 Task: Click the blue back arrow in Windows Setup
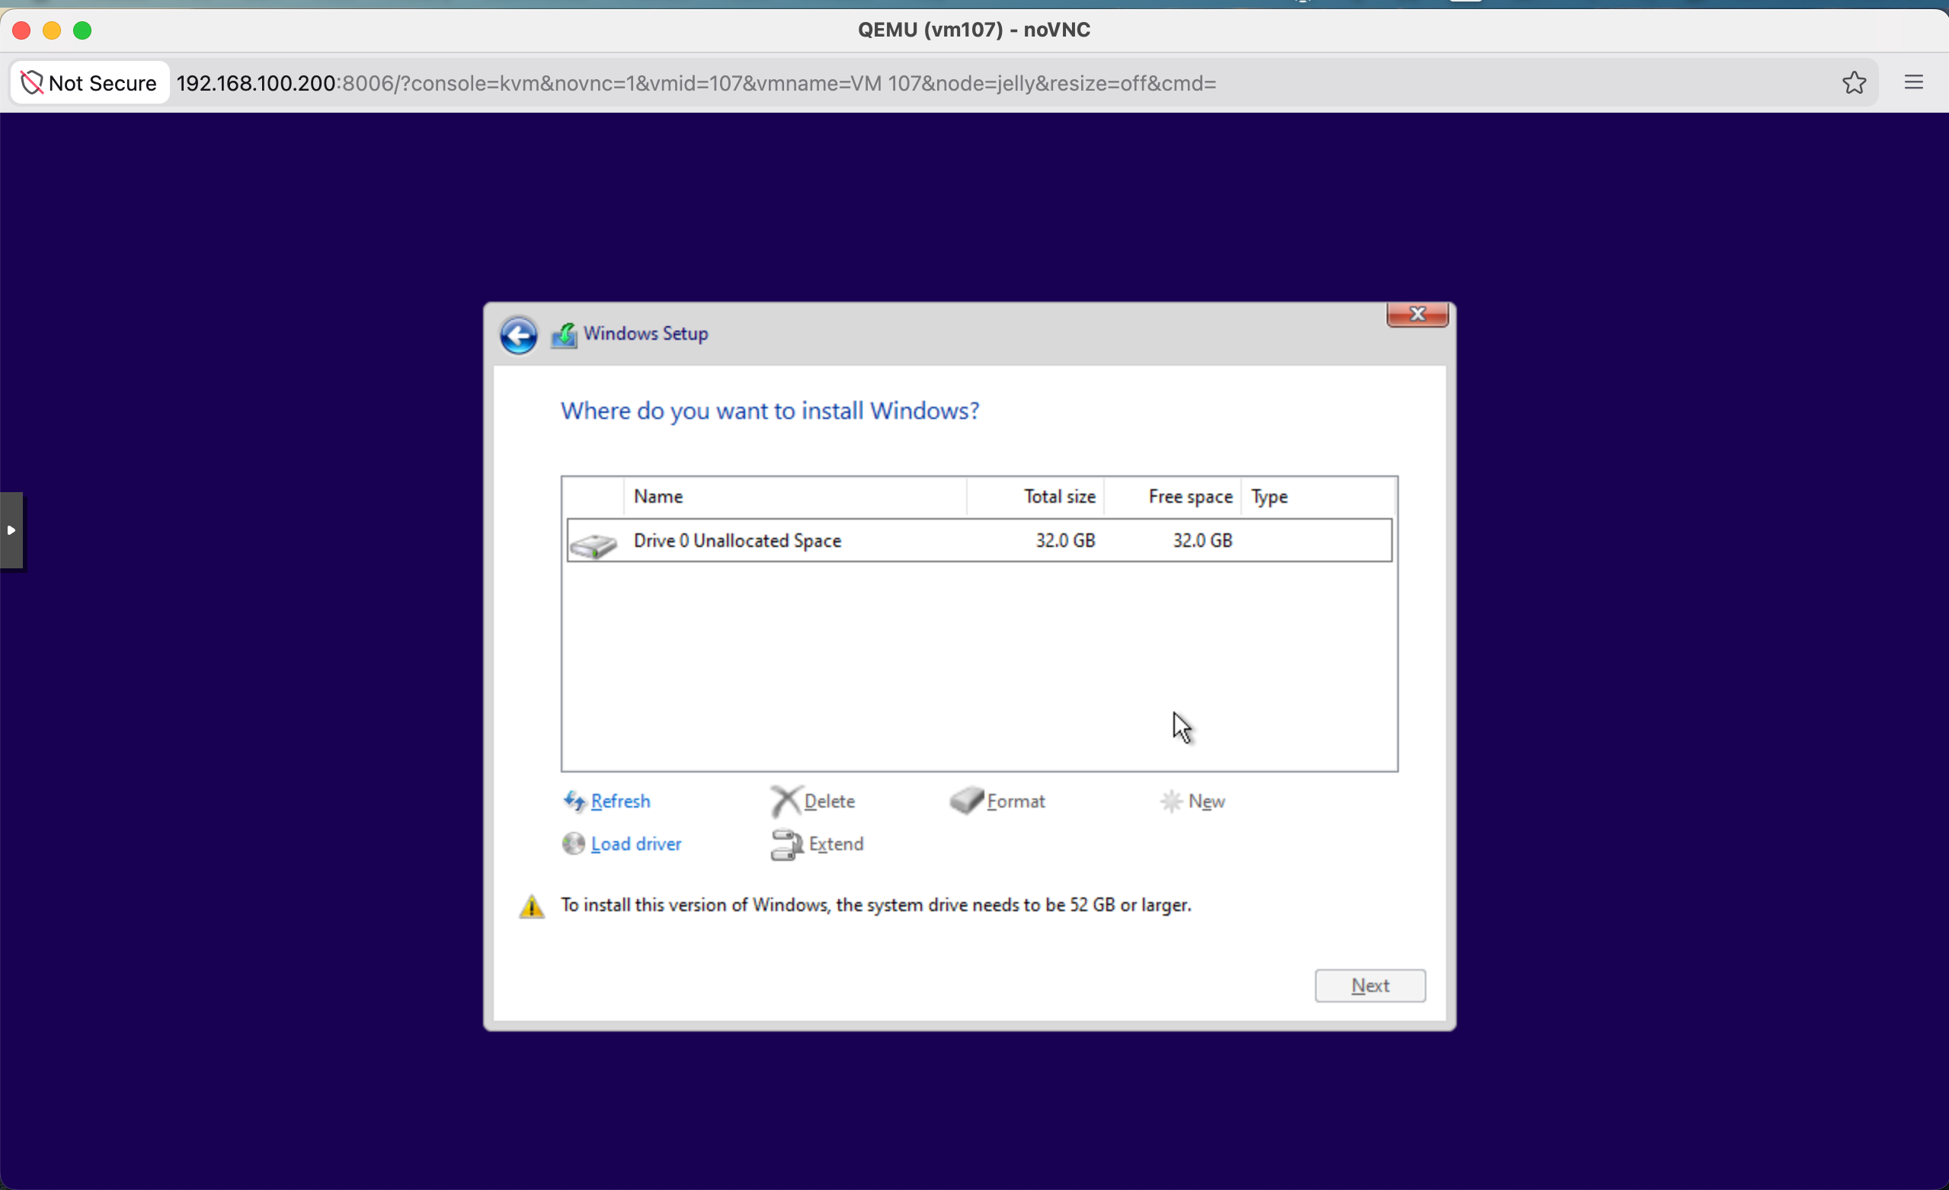pyautogui.click(x=518, y=335)
